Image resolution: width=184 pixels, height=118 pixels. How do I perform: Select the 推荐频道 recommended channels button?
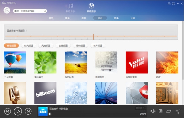pos(11,45)
